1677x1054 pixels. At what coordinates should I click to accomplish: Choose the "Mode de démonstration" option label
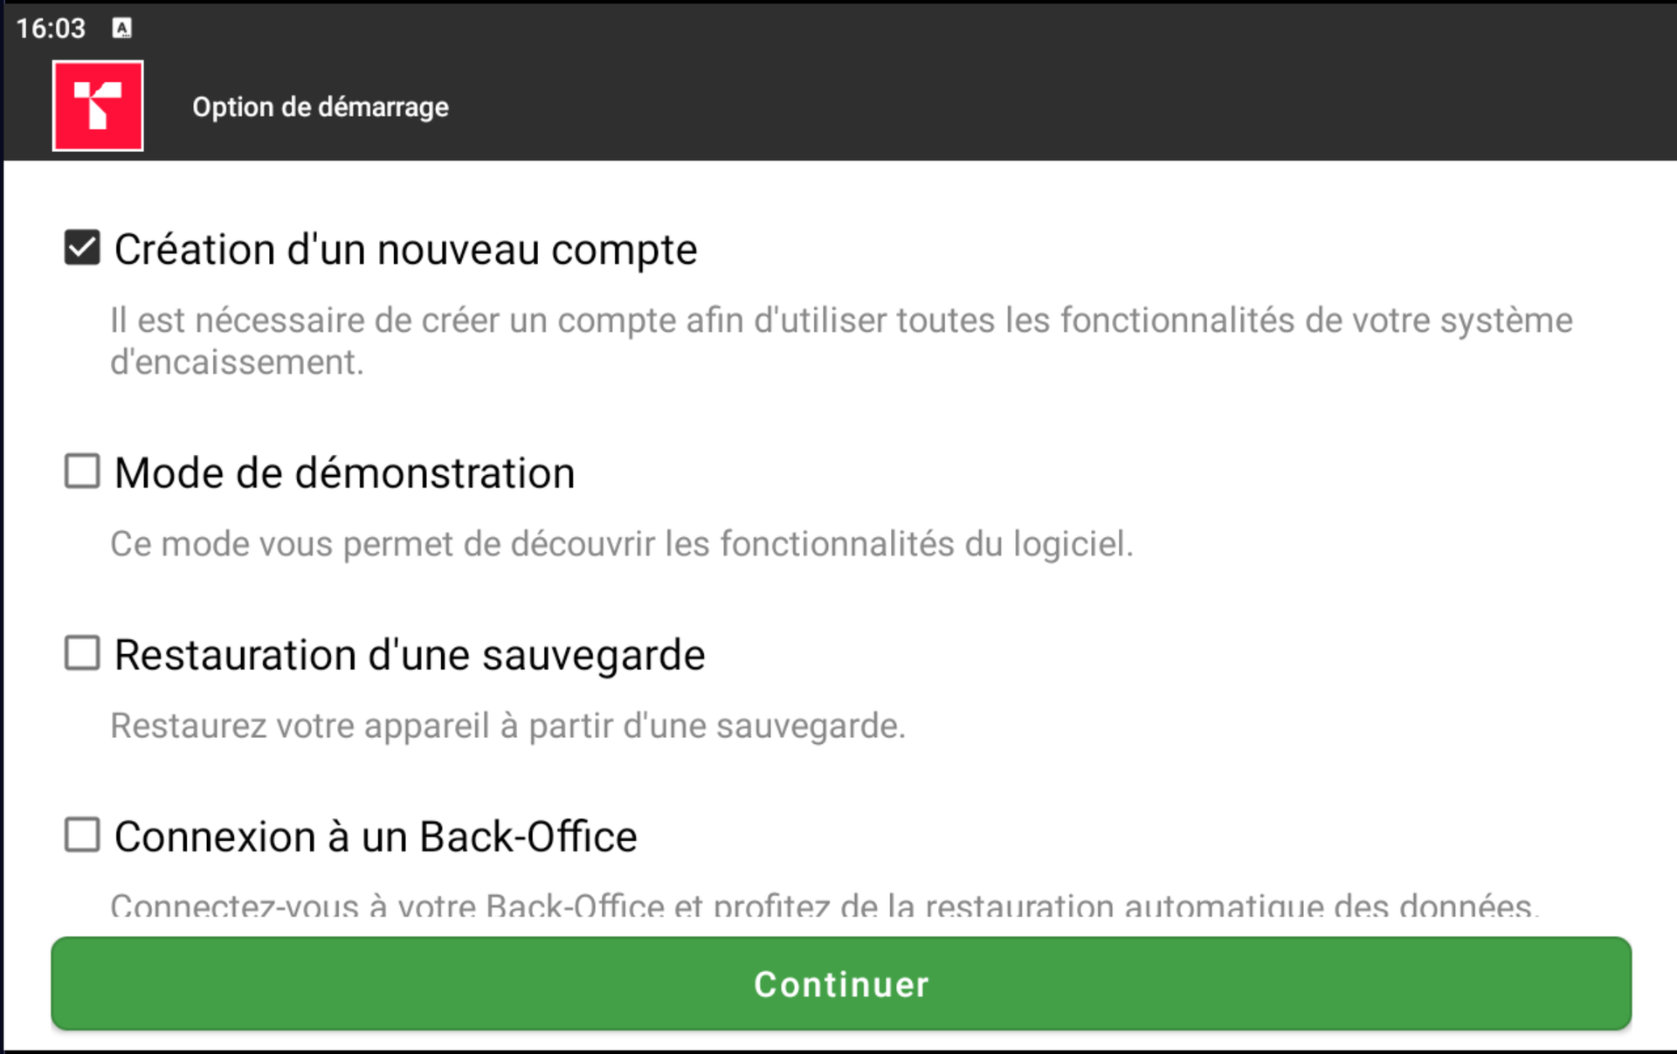(x=344, y=473)
